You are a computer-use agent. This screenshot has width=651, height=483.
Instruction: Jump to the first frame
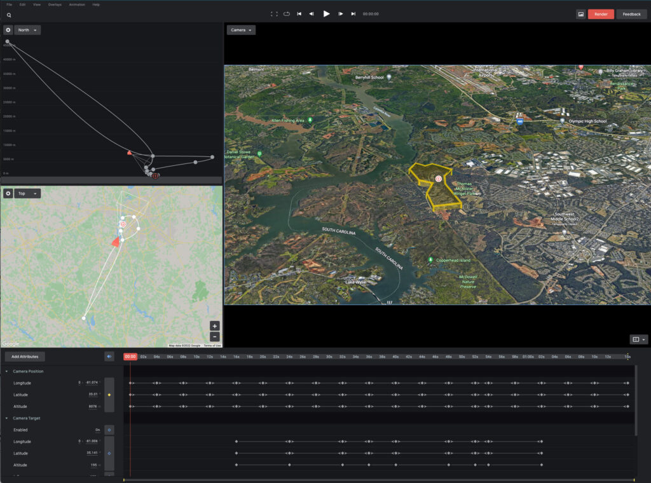[299, 14]
